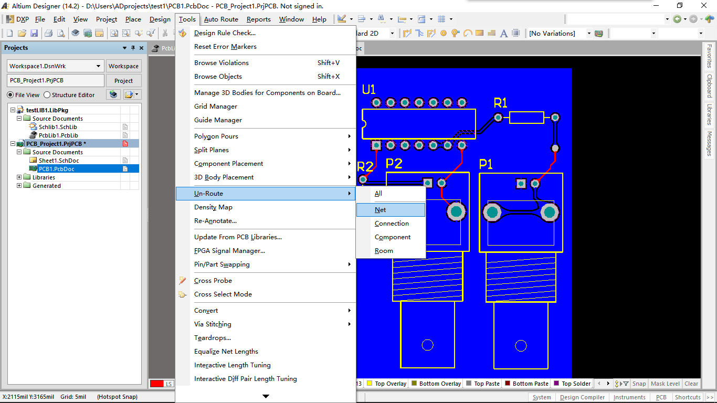Click the Fit Document zoom icon
The height and width of the screenshot is (403, 717).
click(x=114, y=33)
